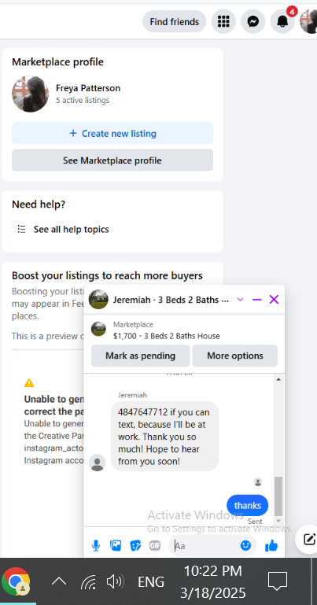Send a thumbs-up like in chat
Image resolution: width=317 pixels, height=605 pixels.
click(271, 545)
